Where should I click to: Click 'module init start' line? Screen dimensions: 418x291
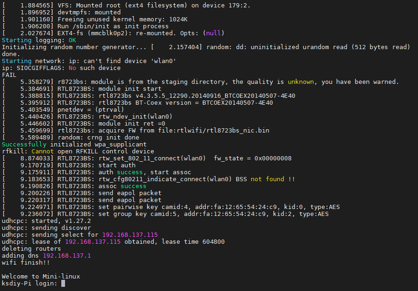click(82, 89)
